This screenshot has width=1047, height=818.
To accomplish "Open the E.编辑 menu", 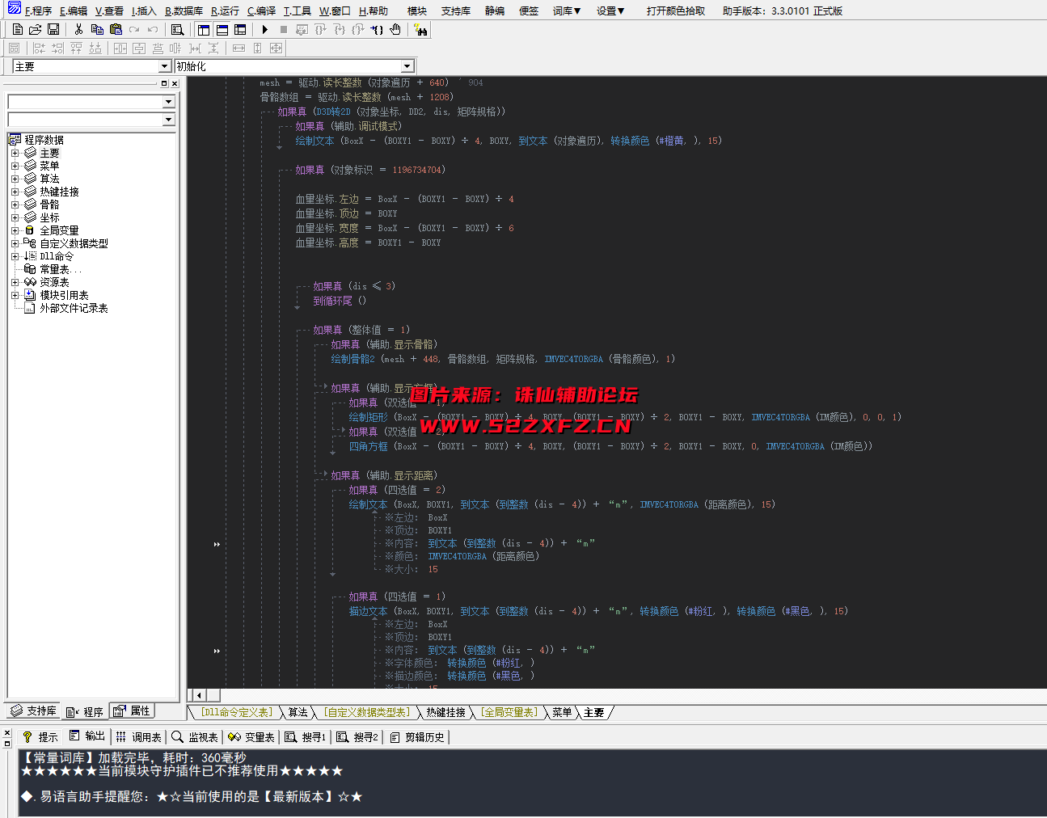I will click(x=74, y=11).
